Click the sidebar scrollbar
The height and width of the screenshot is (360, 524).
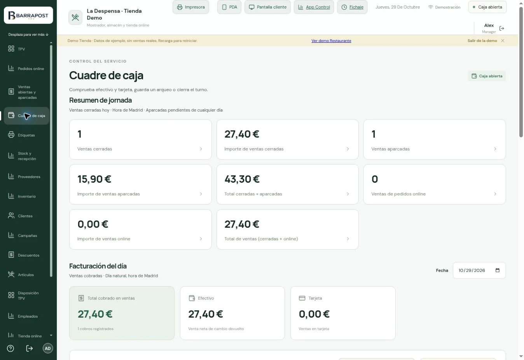click(51, 161)
